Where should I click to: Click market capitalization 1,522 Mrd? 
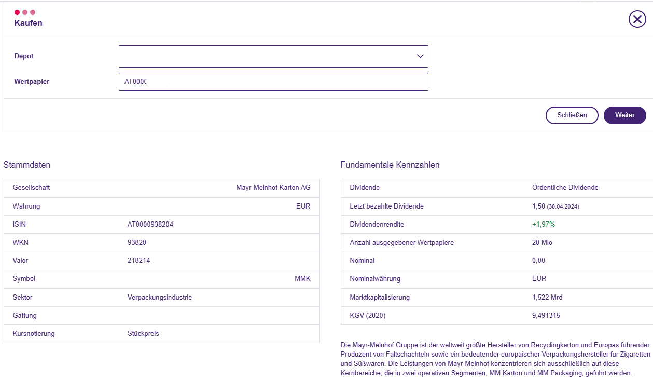[547, 298]
